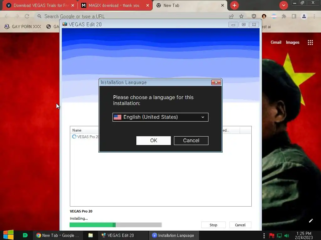Click the first bookmark in bookmarks bar

pos(23,27)
